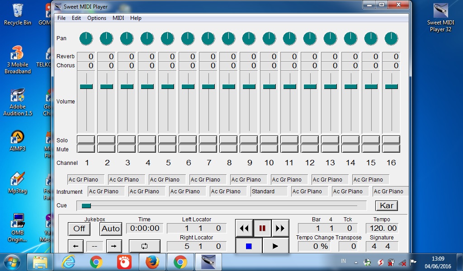Open the Sweet MIDI Player 32 desktop shortcut

pyautogui.click(x=440, y=18)
